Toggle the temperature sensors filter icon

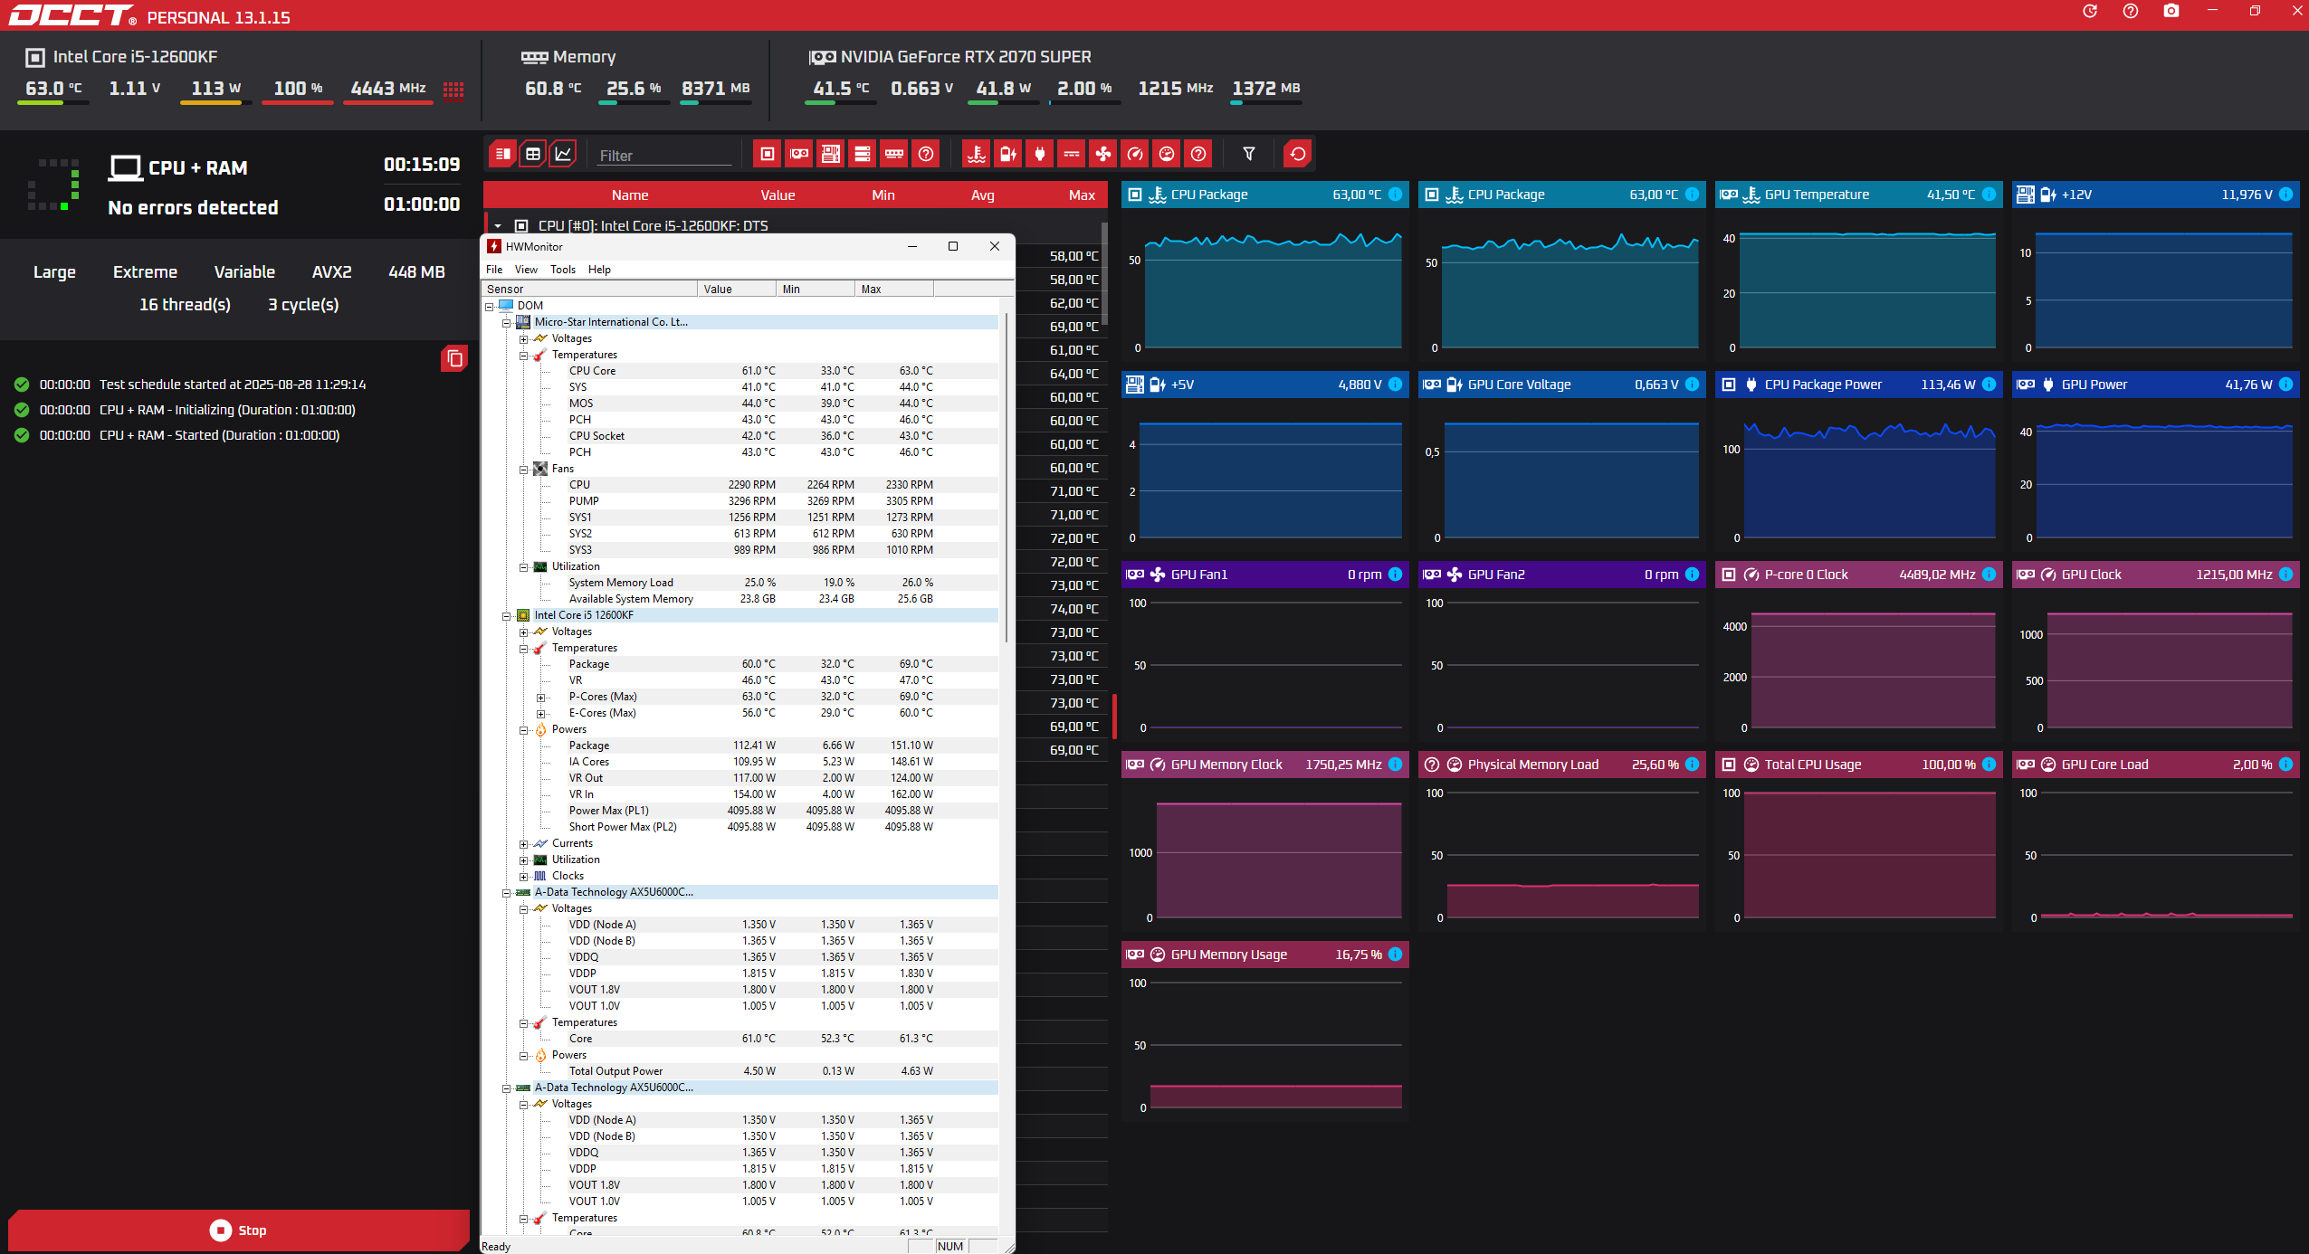976,154
